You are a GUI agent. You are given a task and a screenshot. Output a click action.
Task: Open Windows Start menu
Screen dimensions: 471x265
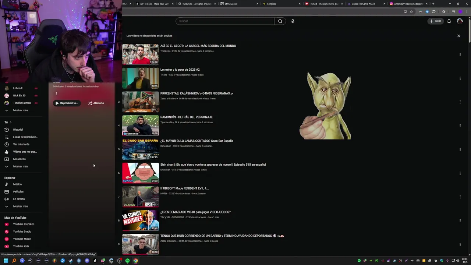pos(6,261)
